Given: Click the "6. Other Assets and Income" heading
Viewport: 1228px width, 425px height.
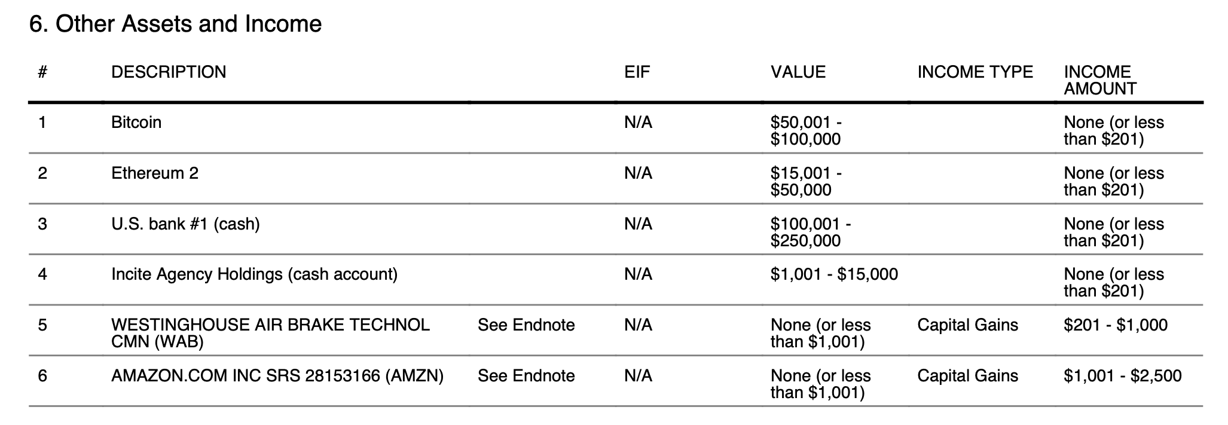Looking at the screenshot, I should [175, 25].
